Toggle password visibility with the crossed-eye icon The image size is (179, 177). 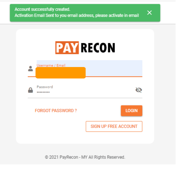tap(139, 90)
